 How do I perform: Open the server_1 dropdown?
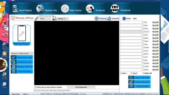pos(63,19)
